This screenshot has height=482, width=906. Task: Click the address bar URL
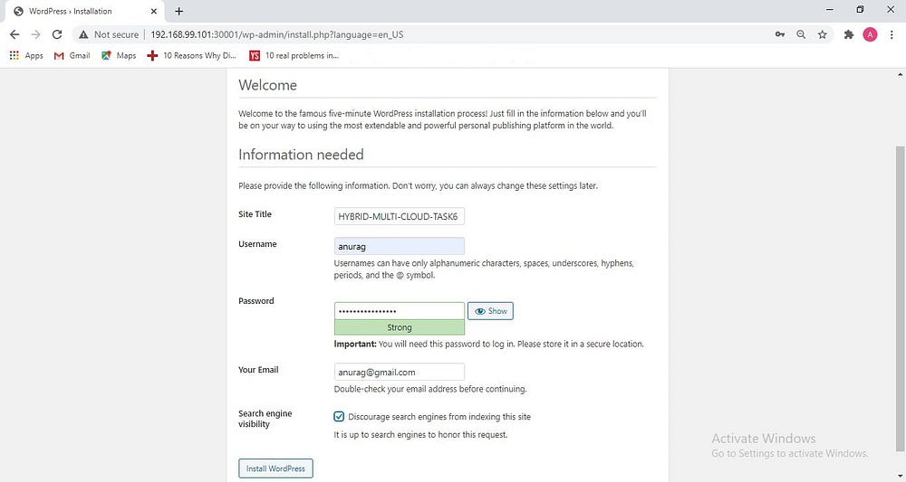(276, 34)
